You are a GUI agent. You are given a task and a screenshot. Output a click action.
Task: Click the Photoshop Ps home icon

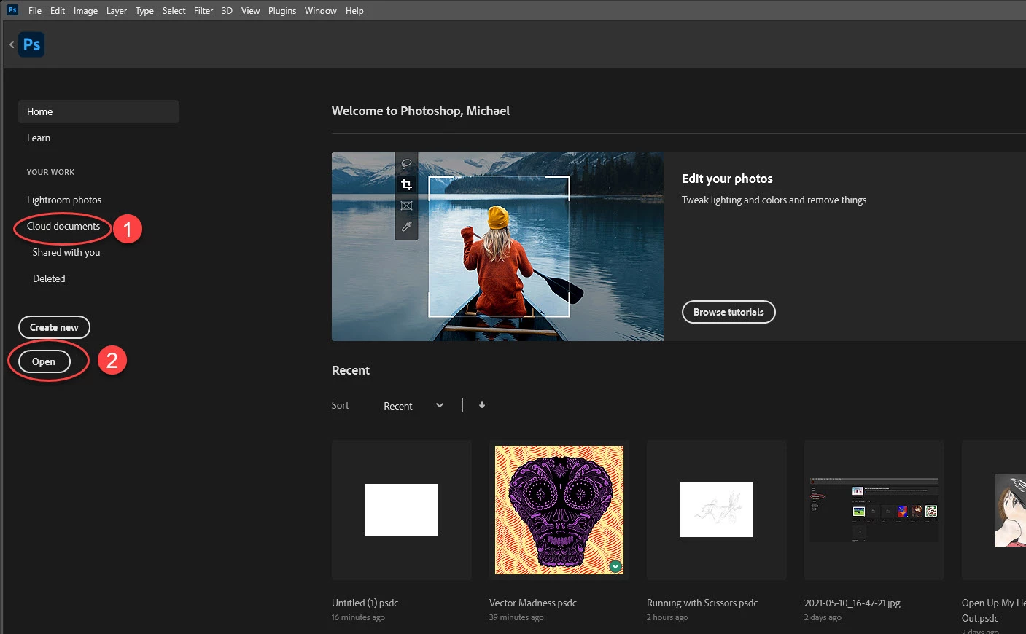coord(31,44)
